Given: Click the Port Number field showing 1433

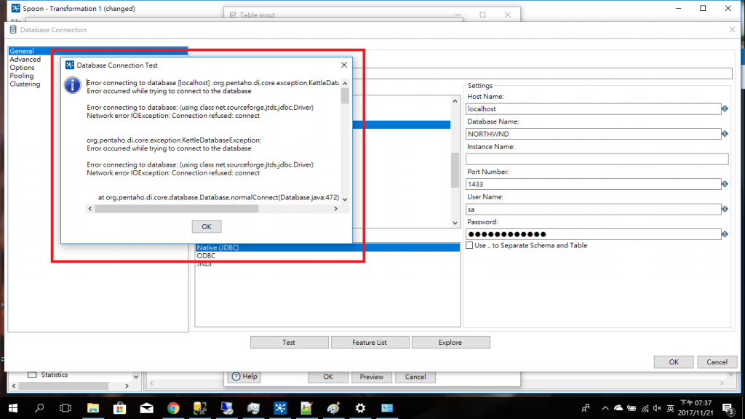Looking at the screenshot, I should coord(593,184).
